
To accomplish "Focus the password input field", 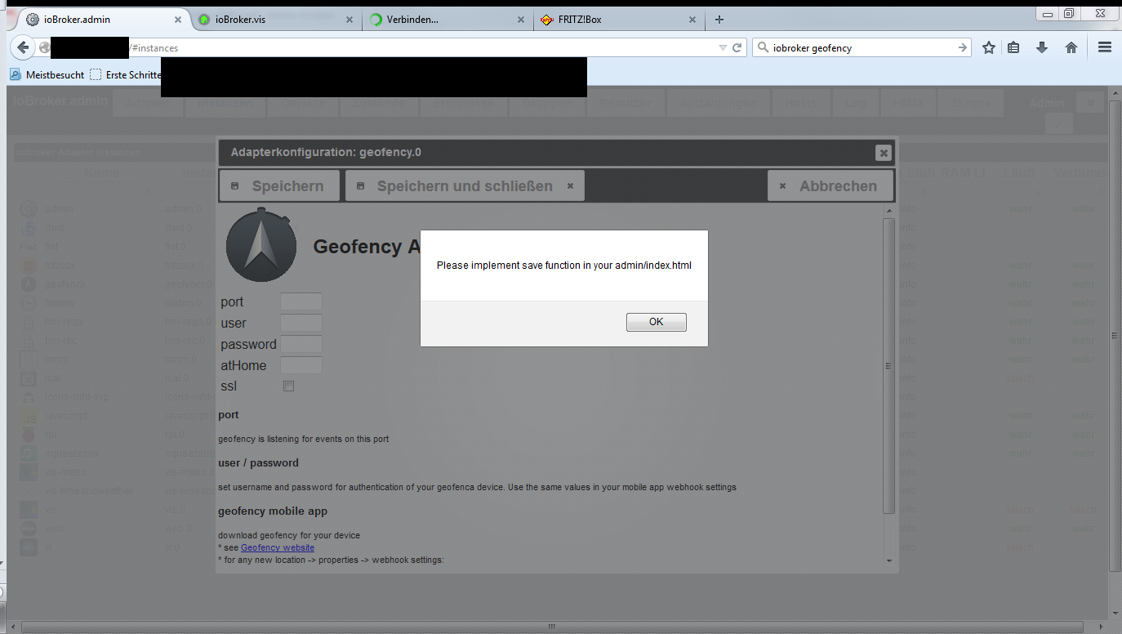I will coord(301,345).
